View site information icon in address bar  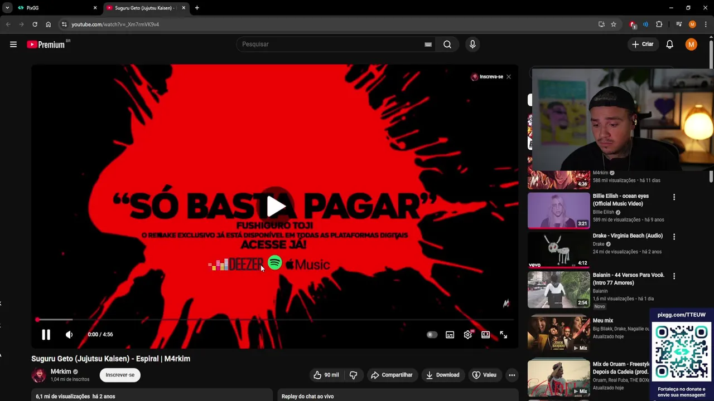tap(64, 25)
